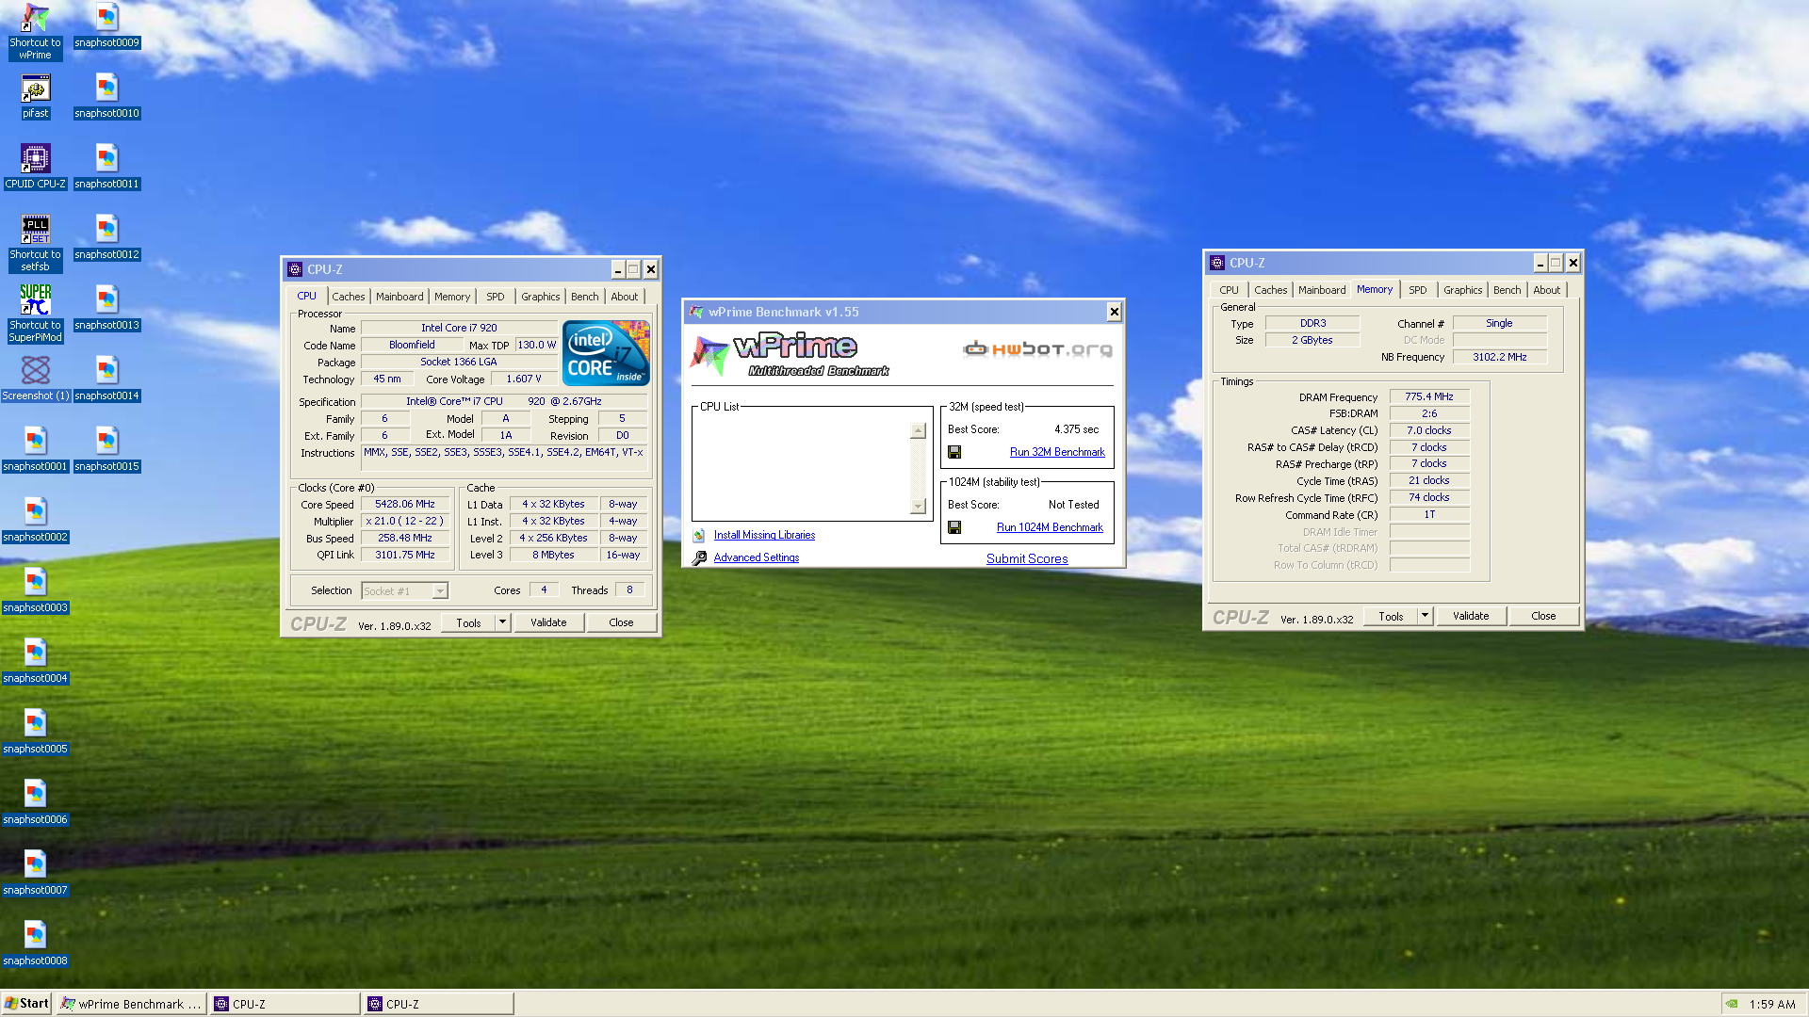Viewport: 1809px width, 1017px height.
Task: Click the Core Speed value 5428.06 MHz
Action: click(405, 505)
